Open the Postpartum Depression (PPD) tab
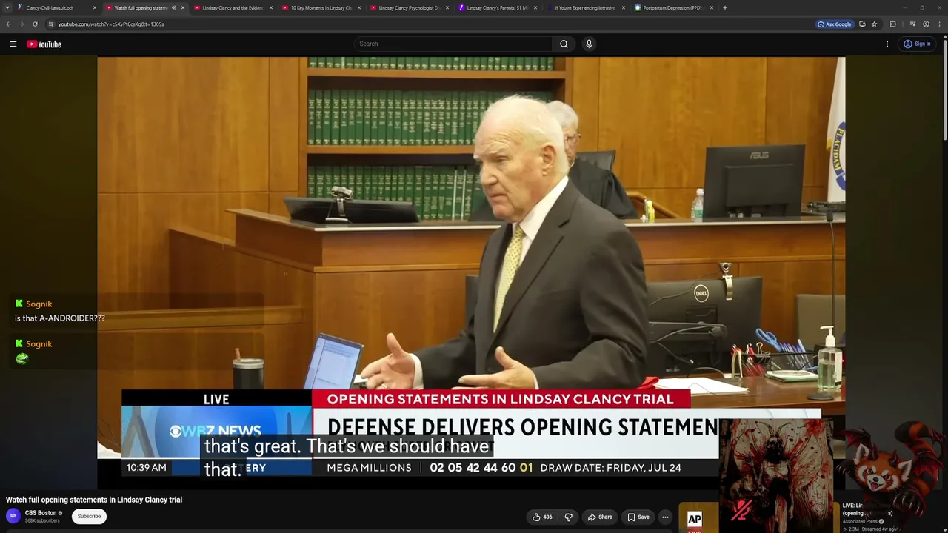Image resolution: width=948 pixels, height=533 pixels. click(673, 8)
